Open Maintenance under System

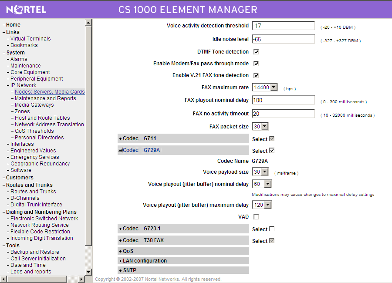pyautogui.click(x=26, y=66)
